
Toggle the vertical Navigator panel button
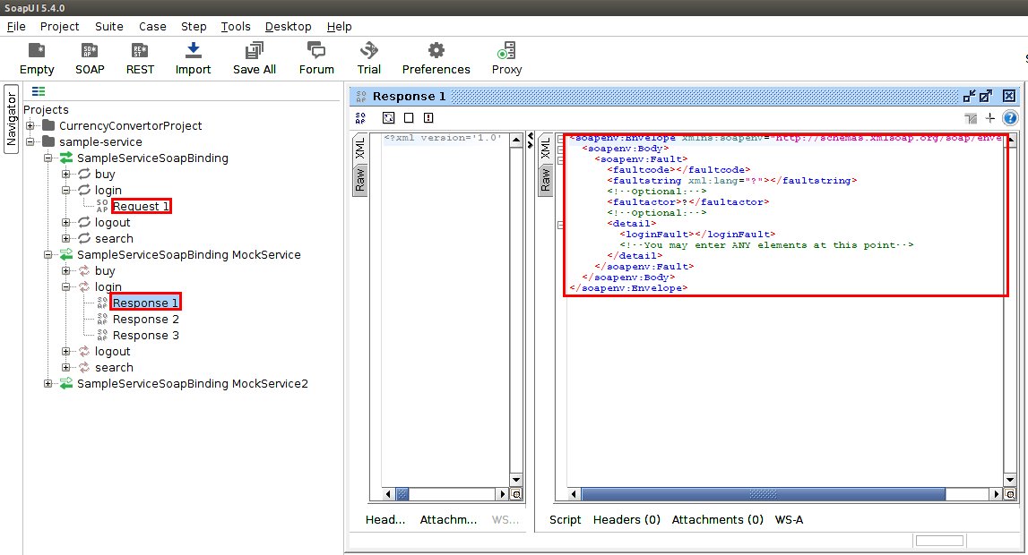[x=11, y=119]
